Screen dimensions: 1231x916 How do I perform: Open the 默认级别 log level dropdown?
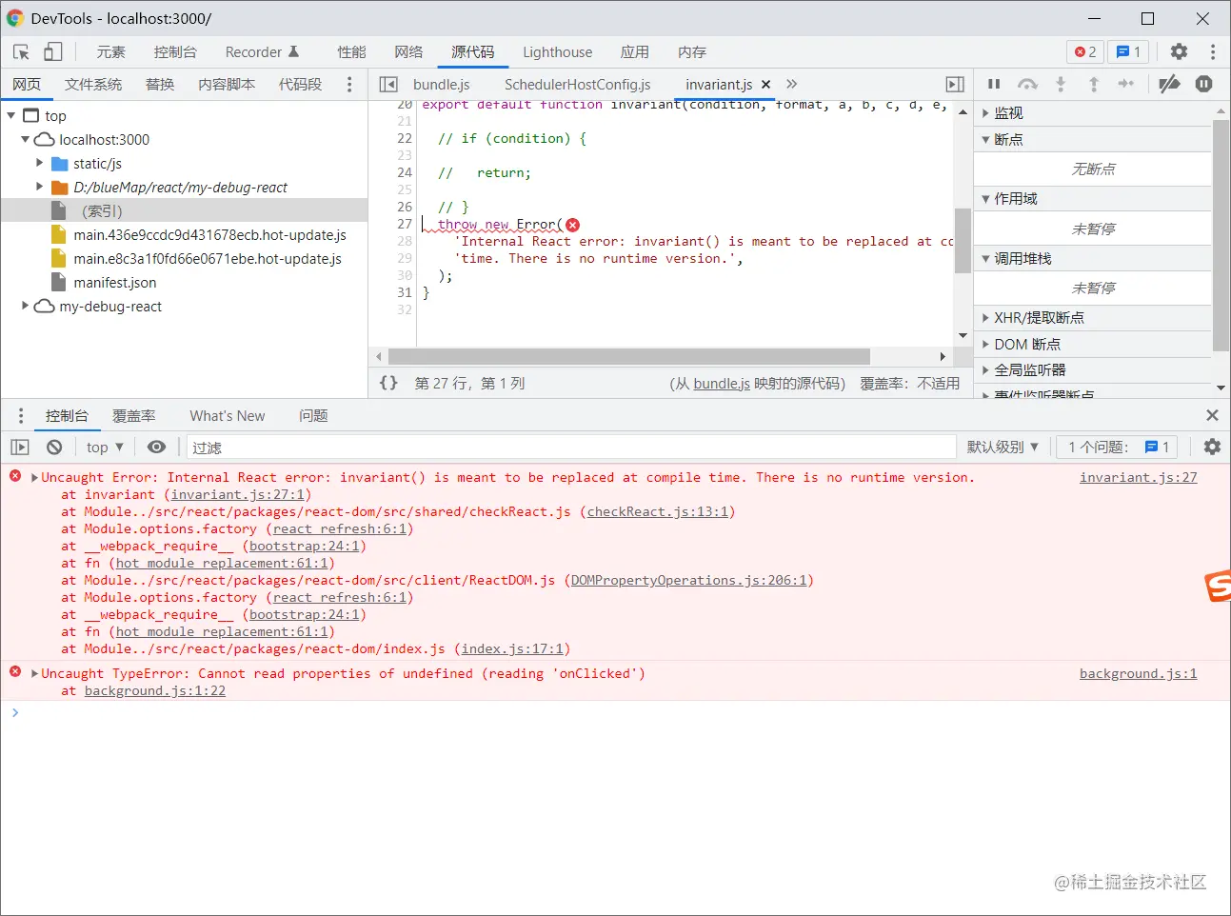click(1003, 447)
